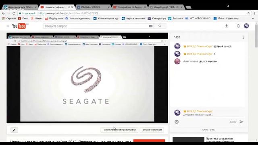Open the Рассылки bookmark

pos(176,19)
